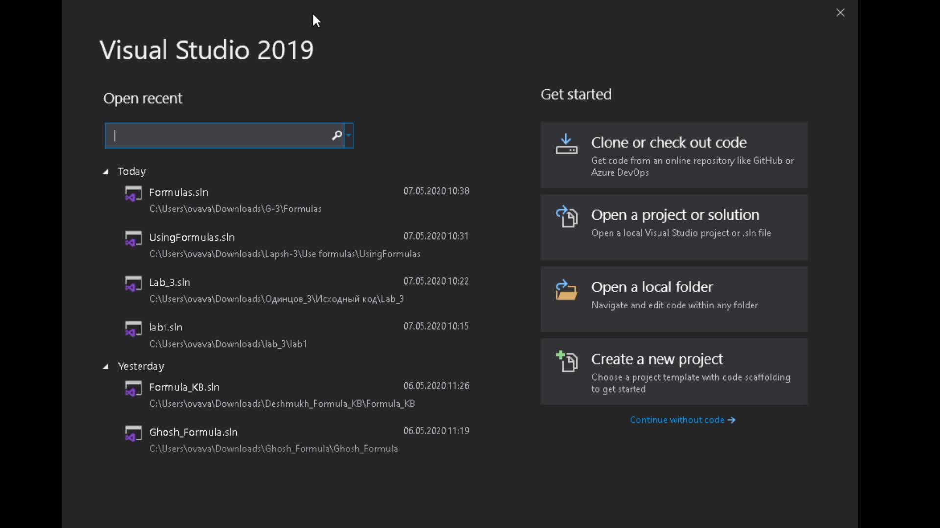The height and width of the screenshot is (528, 940).
Task: Click the lab1.sln solution icon
Action: click(133, 329)
